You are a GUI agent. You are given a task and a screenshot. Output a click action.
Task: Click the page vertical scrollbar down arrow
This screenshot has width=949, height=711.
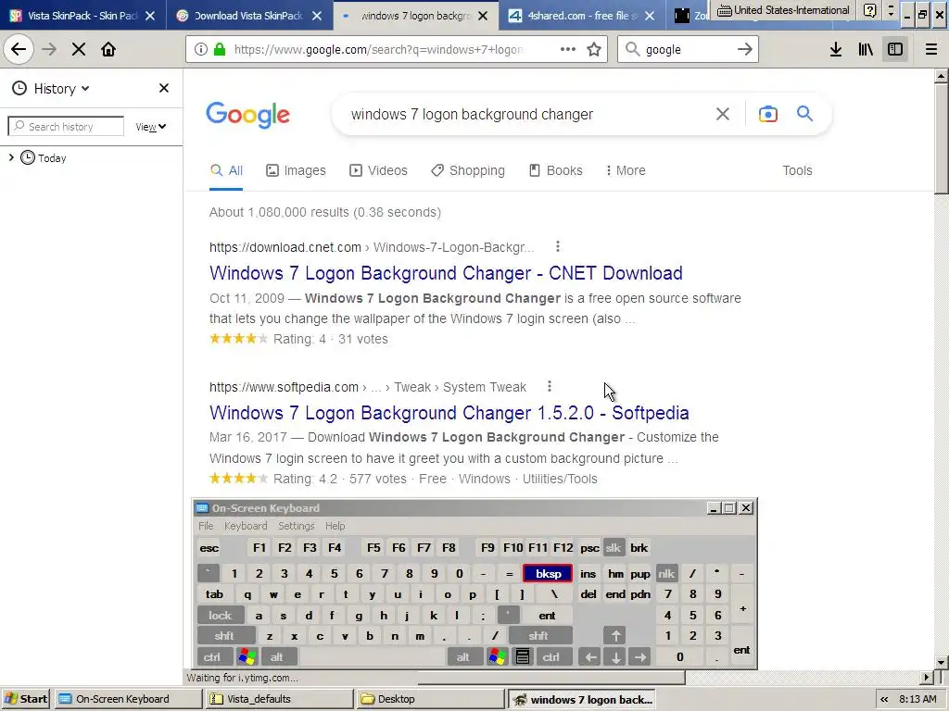(x=942, y=662)
